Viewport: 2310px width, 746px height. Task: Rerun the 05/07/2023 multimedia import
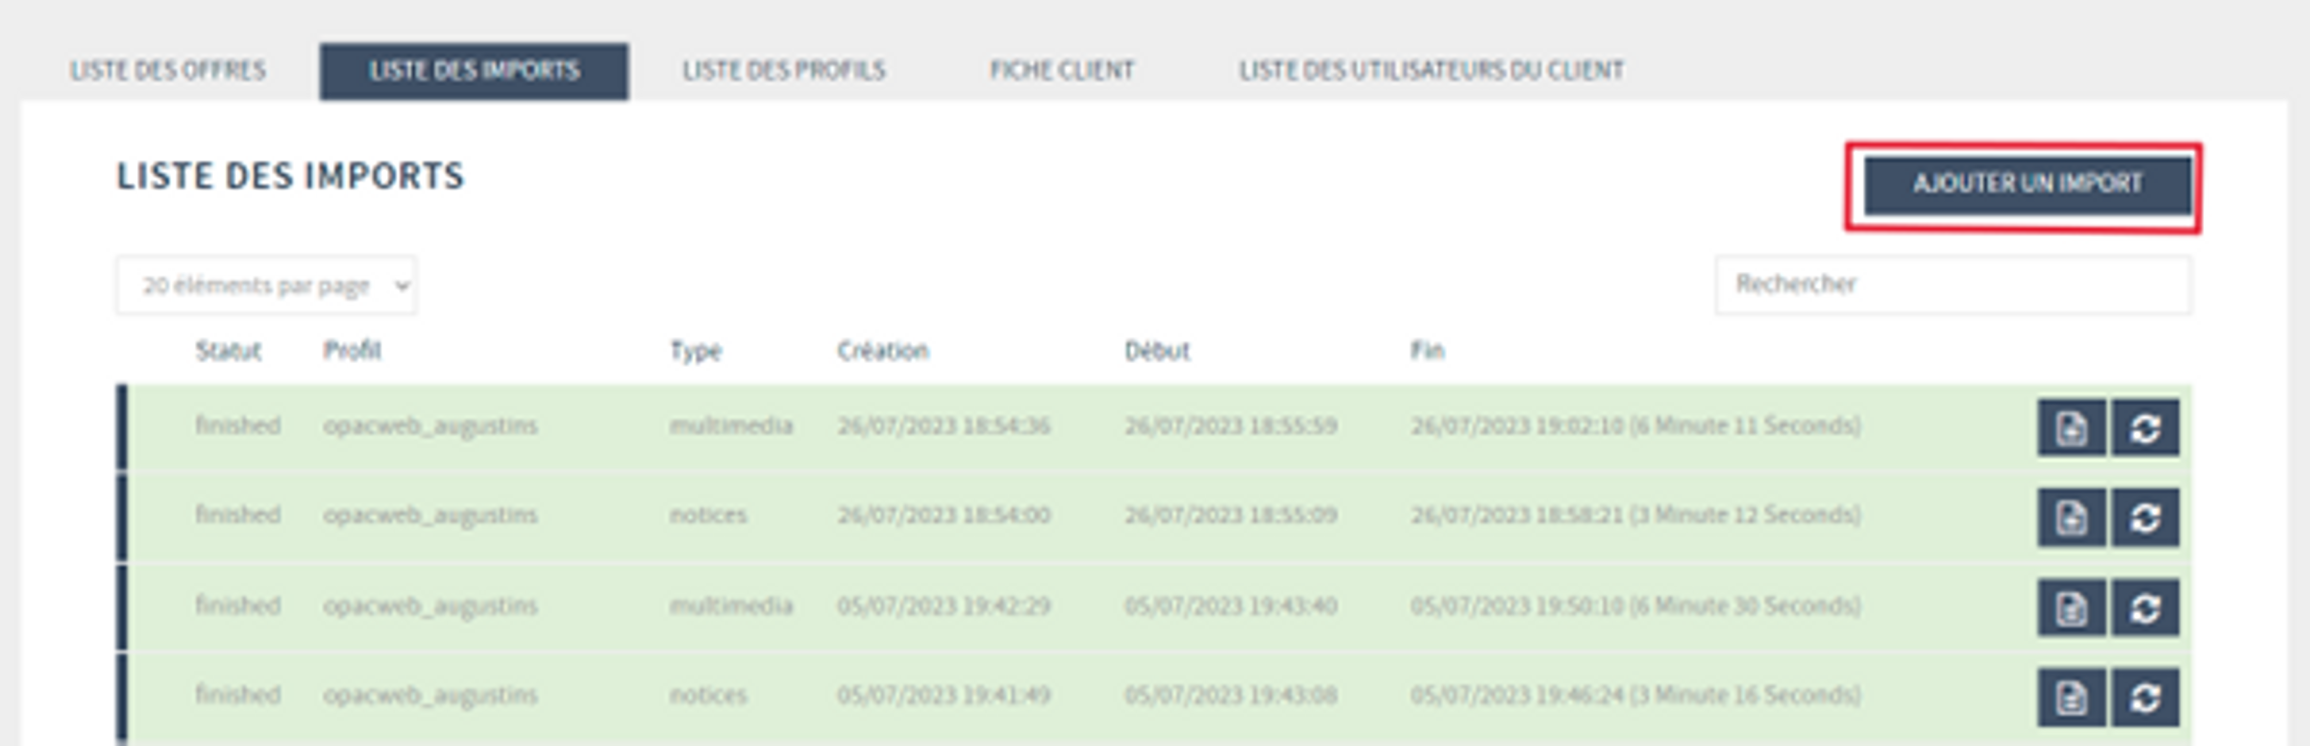2145,608
